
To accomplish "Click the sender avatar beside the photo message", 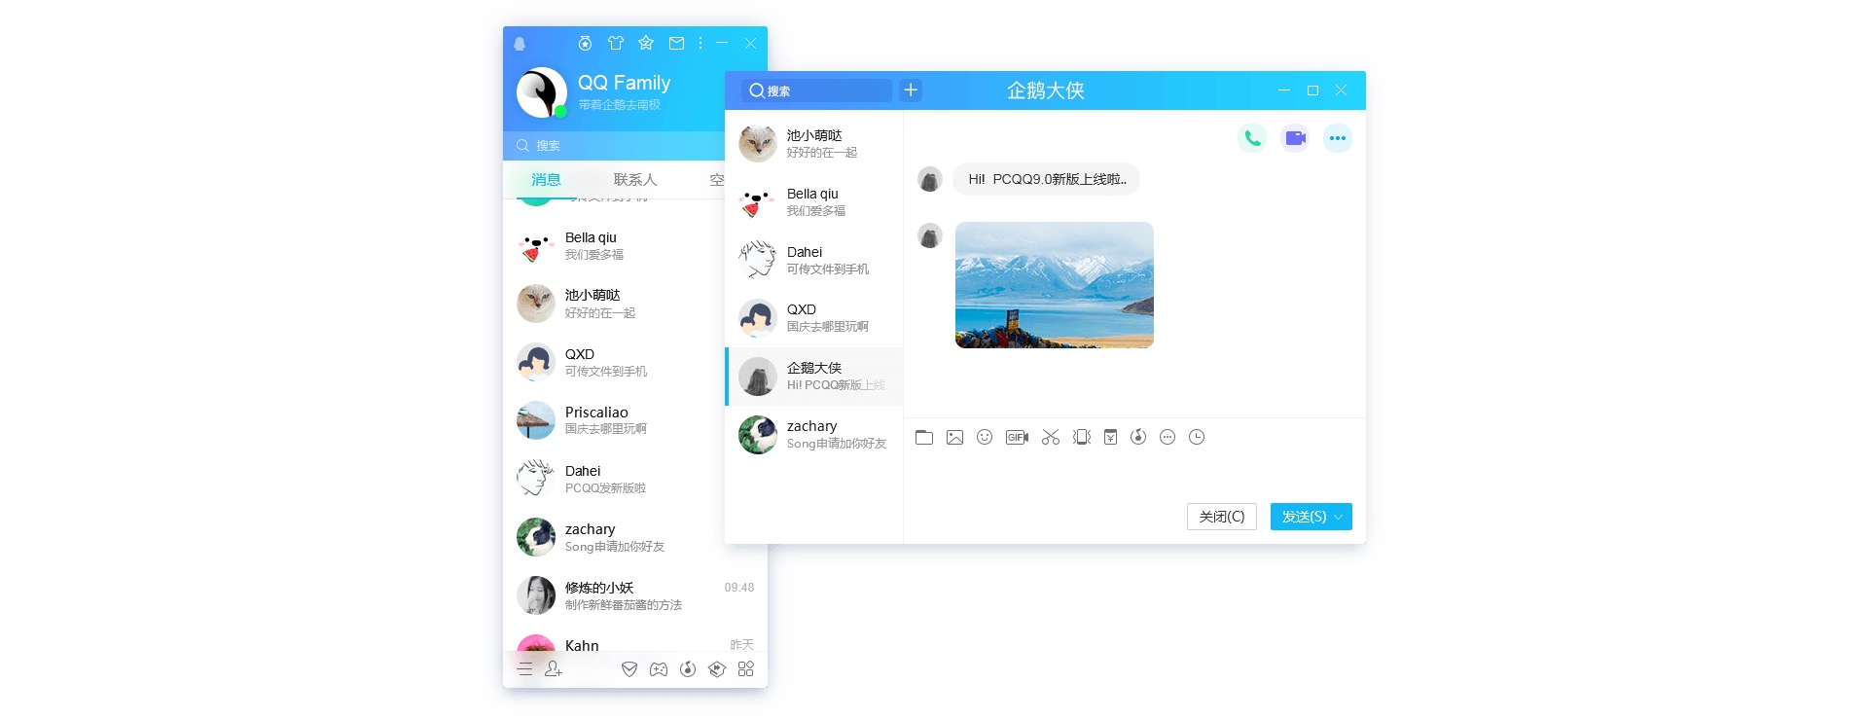I will pyautogui.click(x=930, y=235).
